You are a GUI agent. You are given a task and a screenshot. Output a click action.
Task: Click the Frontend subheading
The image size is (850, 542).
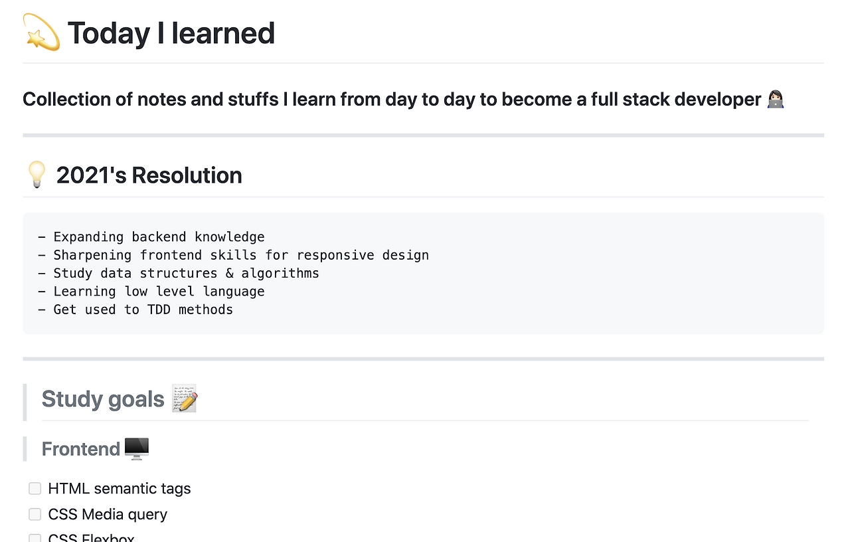pyautogui.click(x=81, y=449)
